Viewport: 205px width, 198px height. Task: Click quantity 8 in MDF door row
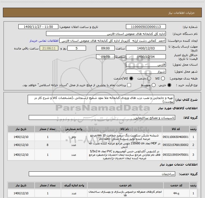click(x=48, y=145)
